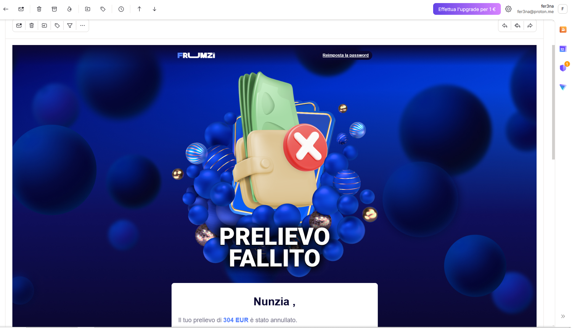Viewport: 572px width, 328px height.
Task: Click Reimposta la password link
Action: [345, 55]
